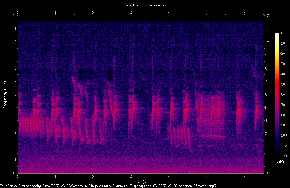Click the "0" label on the top time axis
The width and height of the screenshot is (290, 188).
[x=18, y=13]
